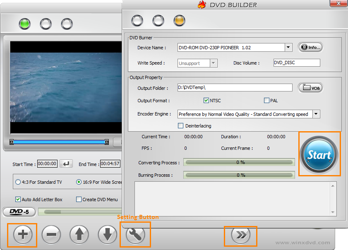Click second step circle in DVD Builder window

(x=158, y=21)
